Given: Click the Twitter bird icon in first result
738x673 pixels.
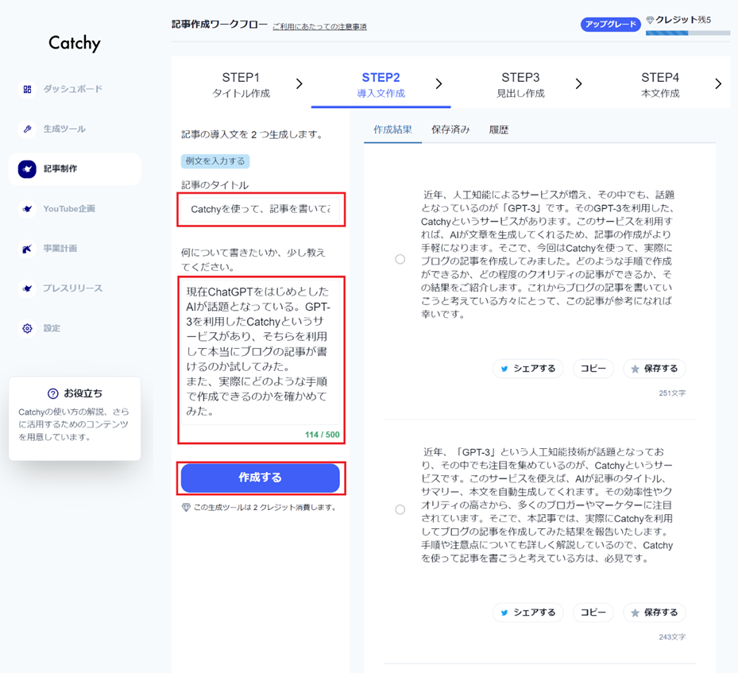Looking at the screenshot, I should pos(504,369).
